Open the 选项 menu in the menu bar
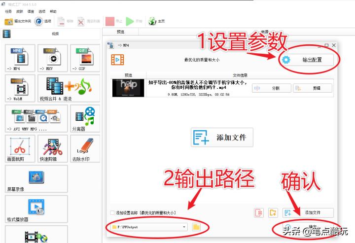The width and height of the screenshot is (355, 243). (42, 11)
